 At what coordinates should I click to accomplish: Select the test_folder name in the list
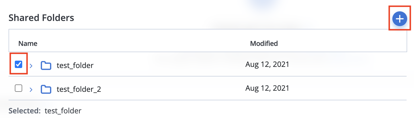75,66
